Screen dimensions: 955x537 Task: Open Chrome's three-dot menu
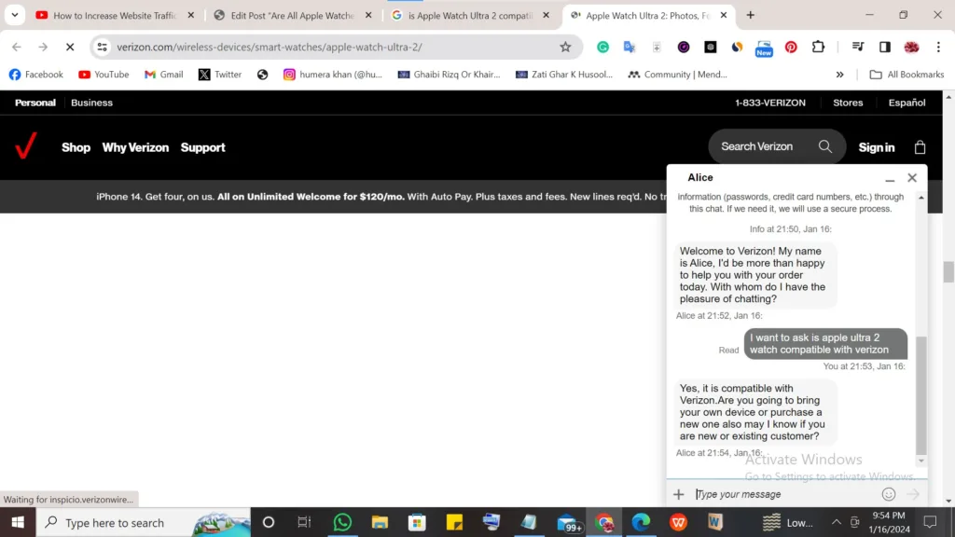point(938,47)
